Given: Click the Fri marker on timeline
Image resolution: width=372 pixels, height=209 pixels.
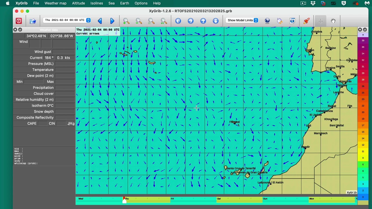Looking at the screenshot, I should [172, 199].
